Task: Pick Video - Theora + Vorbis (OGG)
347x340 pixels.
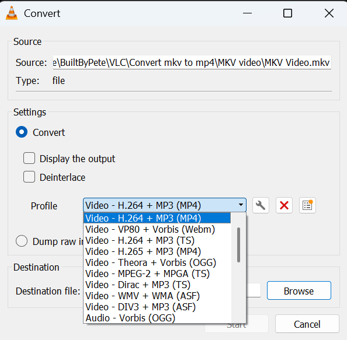Action: click(x=157, y=262)
